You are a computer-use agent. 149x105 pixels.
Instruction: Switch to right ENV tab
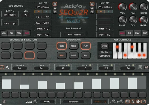coord(137,33)
